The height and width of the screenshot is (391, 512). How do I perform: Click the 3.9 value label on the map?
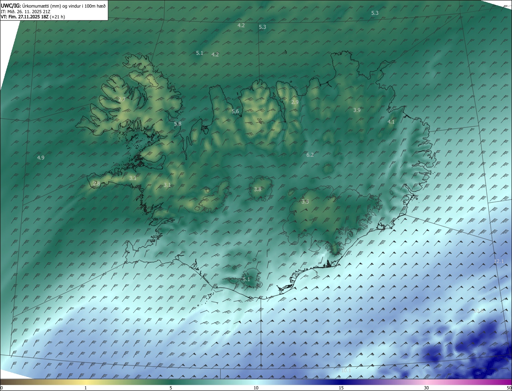(357, 110)
